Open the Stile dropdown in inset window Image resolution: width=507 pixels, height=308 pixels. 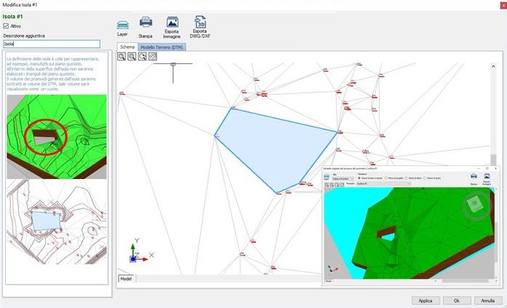[342, 178]
